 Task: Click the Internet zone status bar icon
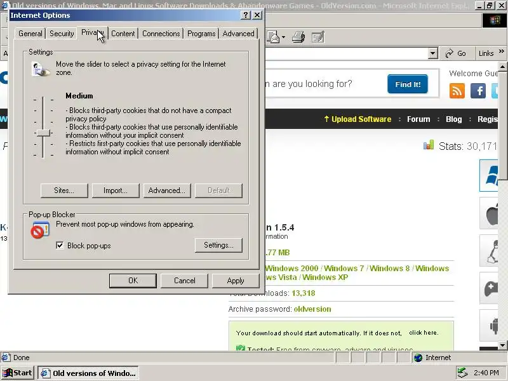click(x=418, y=358)
